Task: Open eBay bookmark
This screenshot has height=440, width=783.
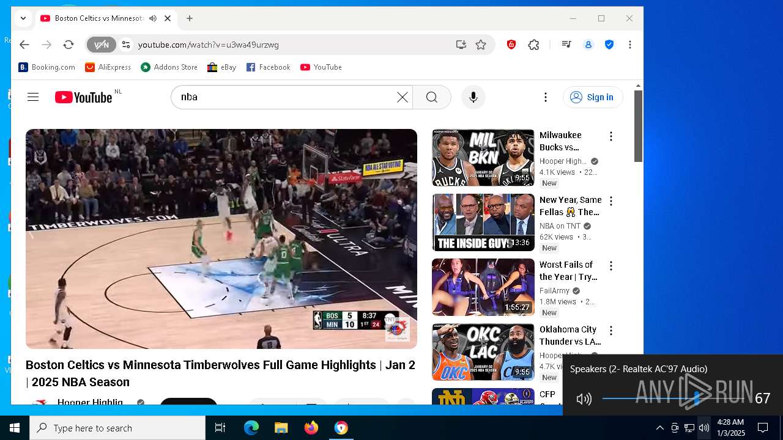Action: tap(222, 67)
